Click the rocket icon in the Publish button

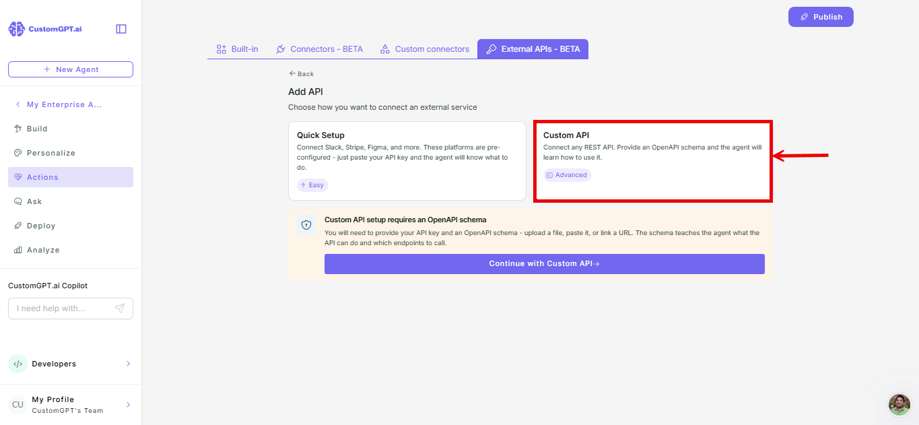coord(804,17)
